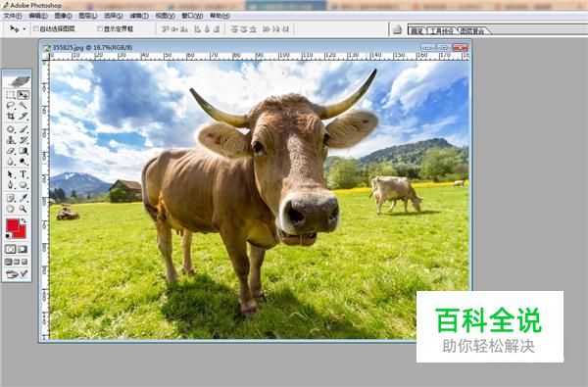Select the Rectangular Marquee tool
Viewport: 588px width, 387px height.
point(11,95)
